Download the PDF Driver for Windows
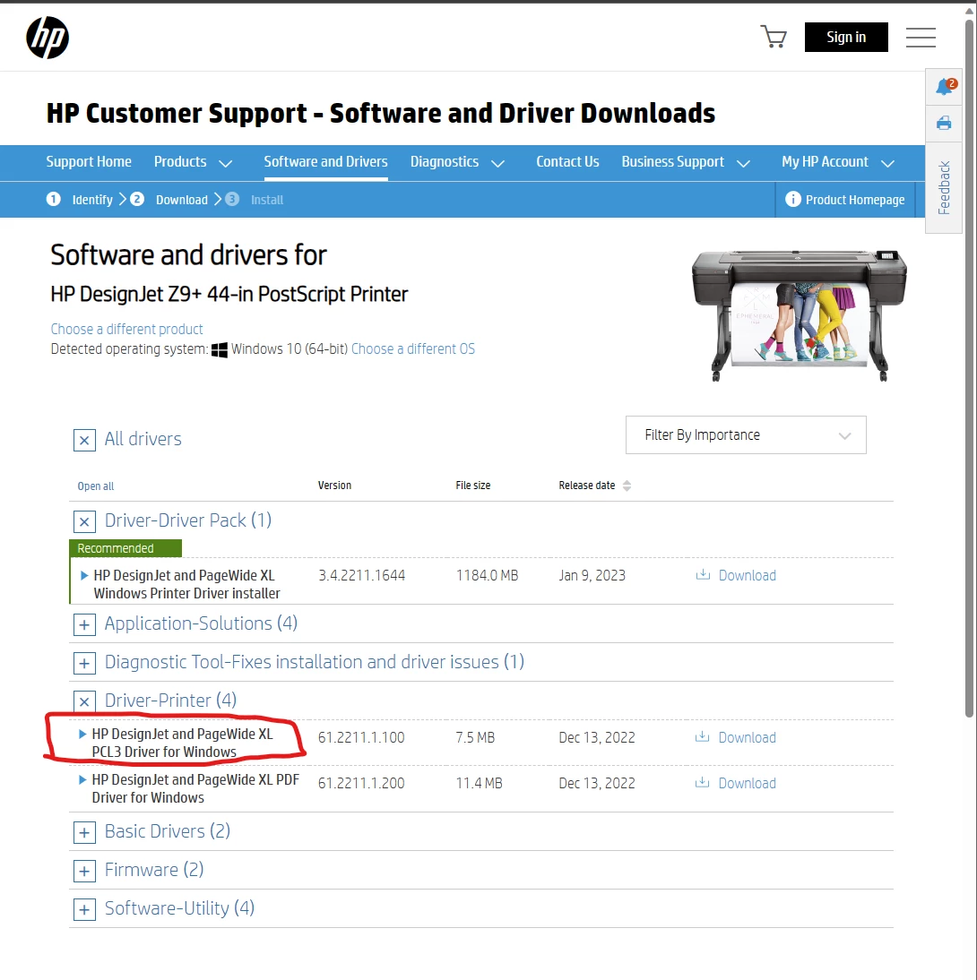The image size is (977, 980). point(736,783)
